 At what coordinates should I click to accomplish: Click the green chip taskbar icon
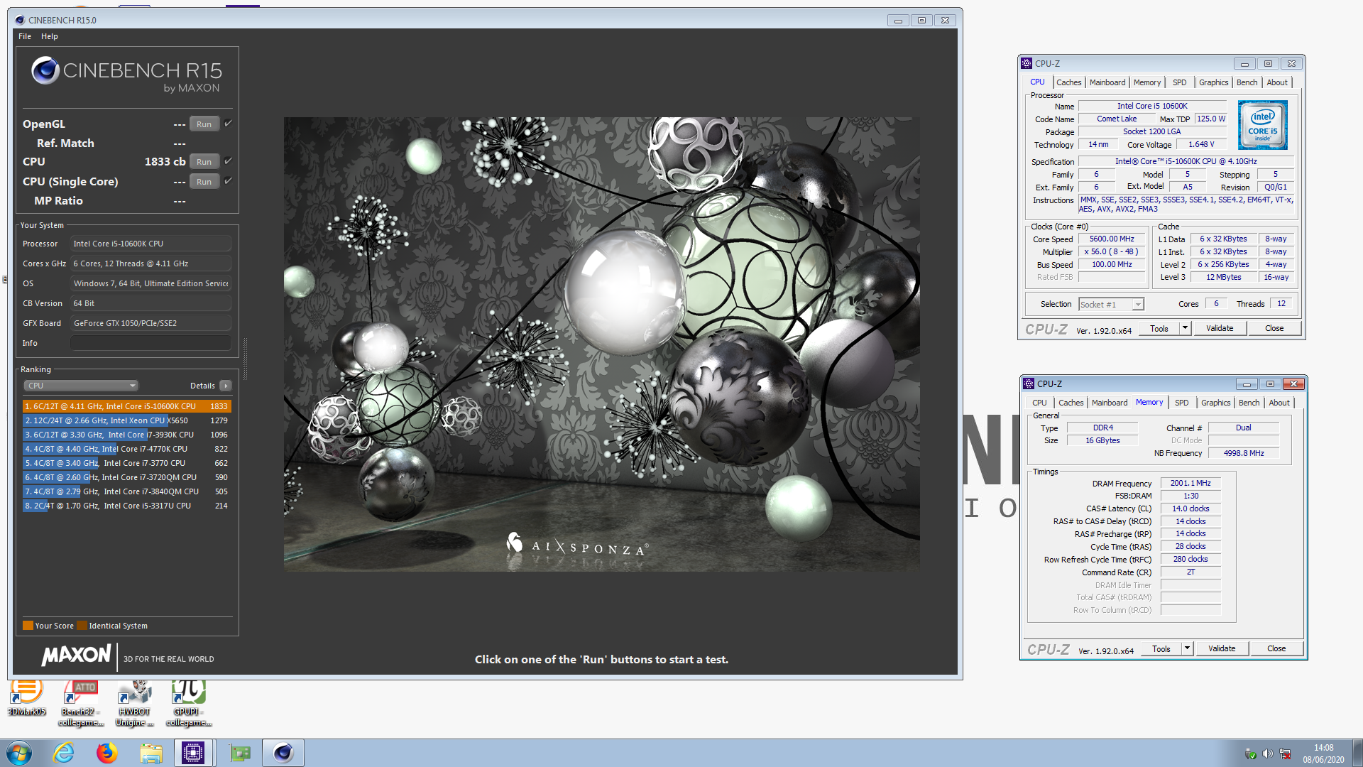coord(240,753)
